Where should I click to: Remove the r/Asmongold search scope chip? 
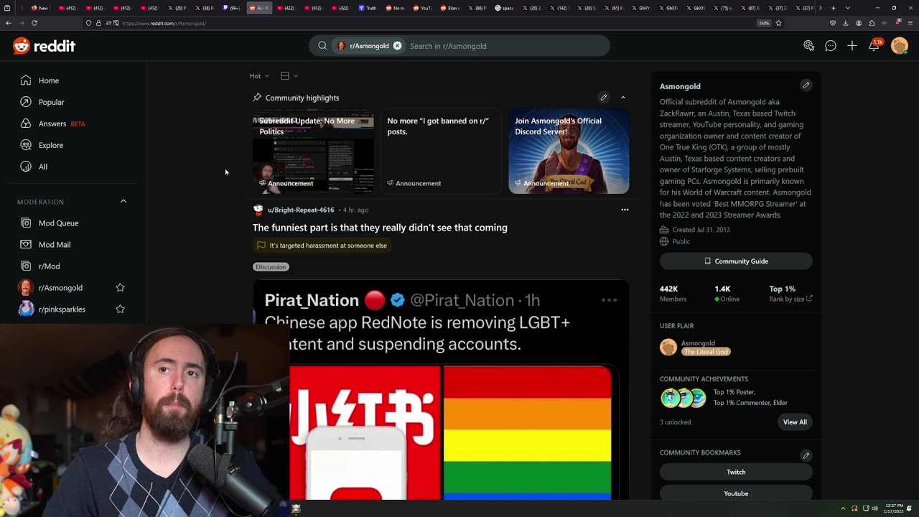click(397, 46)
